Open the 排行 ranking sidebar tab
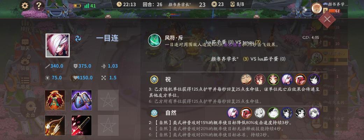The height and width of the screenshot is (140, 364). click(x=25, y=25)
